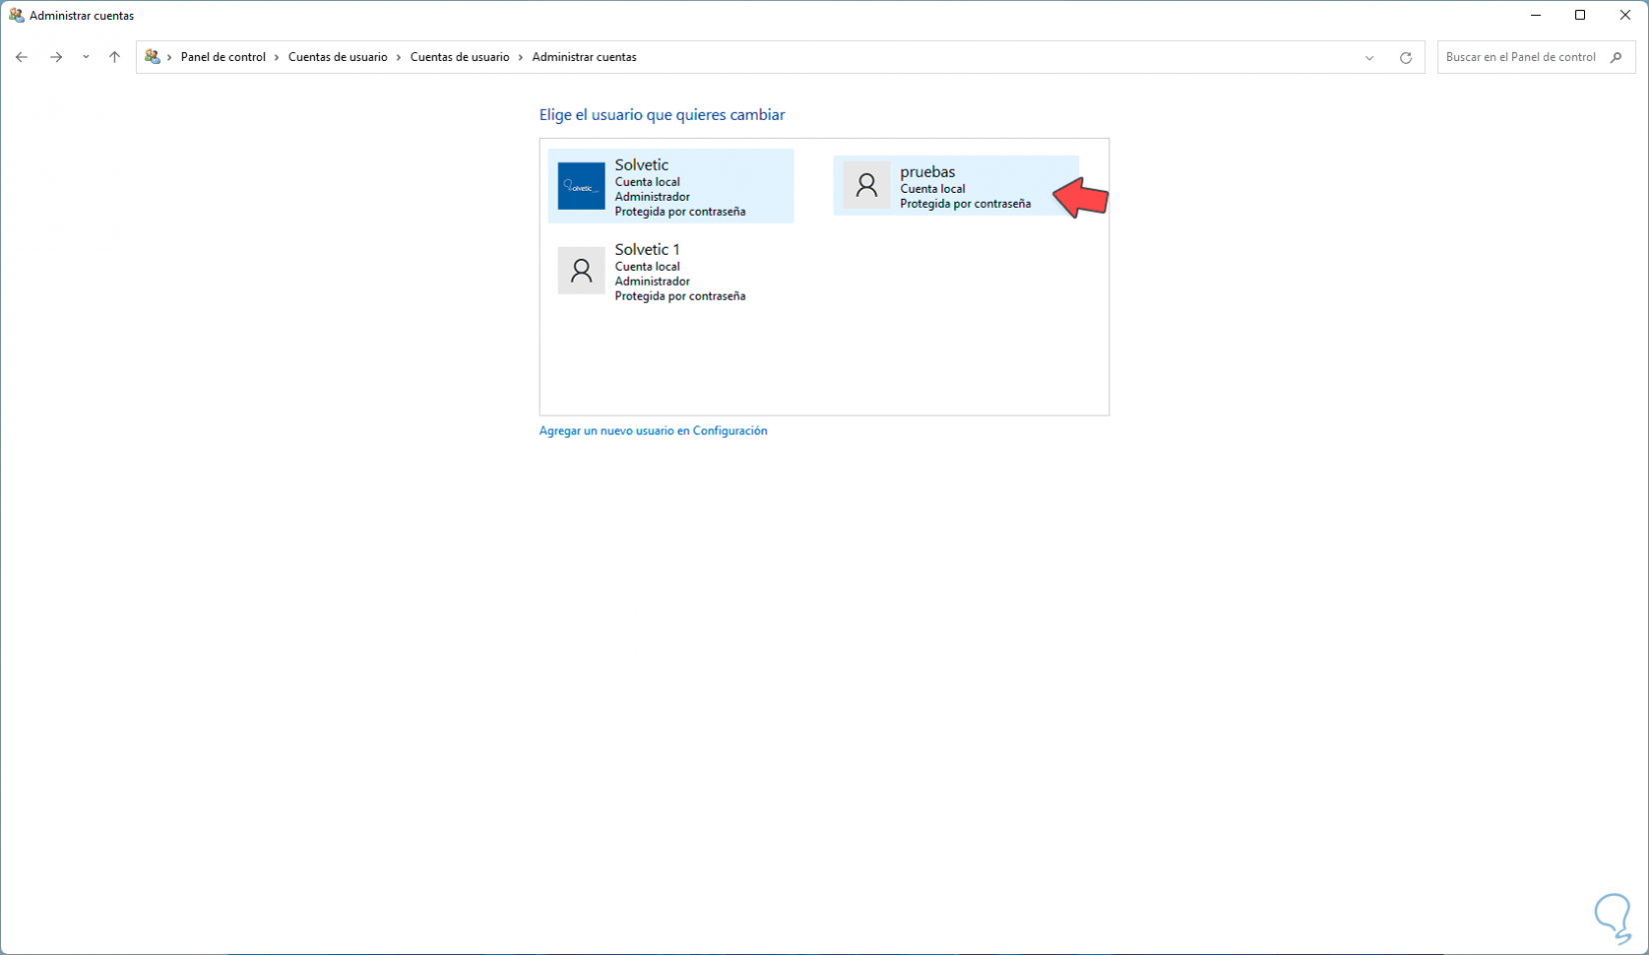Viewport: 1649px width, 955px height.
Task: Select 'Administrar cuentas' breadcrumb
Action: click(x=584, y=57)
